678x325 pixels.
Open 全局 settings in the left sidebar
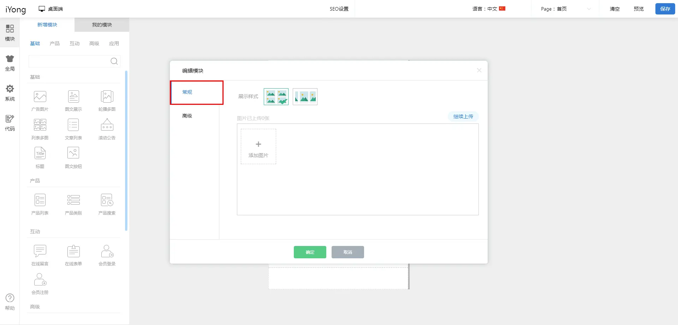coord(10,63)
